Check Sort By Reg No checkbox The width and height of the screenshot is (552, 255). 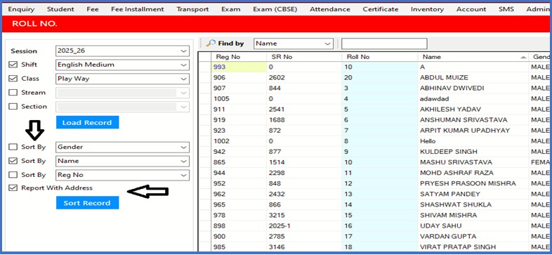(13, 175)
